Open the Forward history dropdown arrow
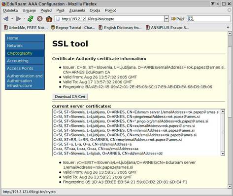This screenshot has height=196, width=233. tap(24, 19)
